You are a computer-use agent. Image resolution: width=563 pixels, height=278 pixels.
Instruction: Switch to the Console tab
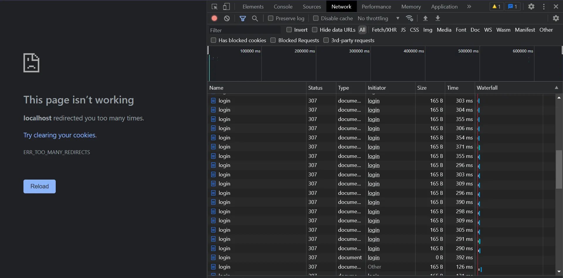pos(283,6)
